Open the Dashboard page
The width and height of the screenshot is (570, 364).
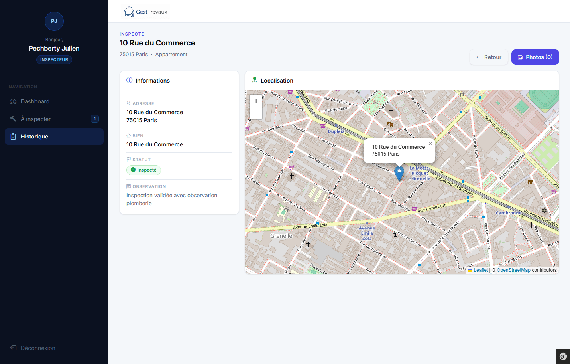(x=35, y=101)
